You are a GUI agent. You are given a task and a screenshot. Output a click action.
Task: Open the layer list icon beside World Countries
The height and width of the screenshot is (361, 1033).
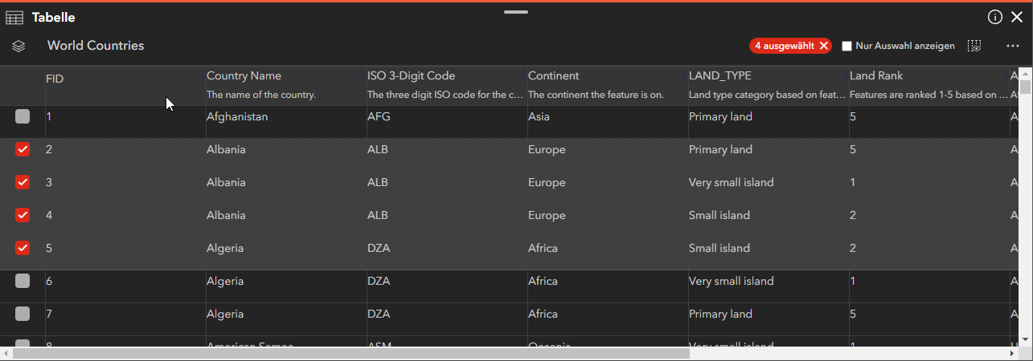[19, 47]
